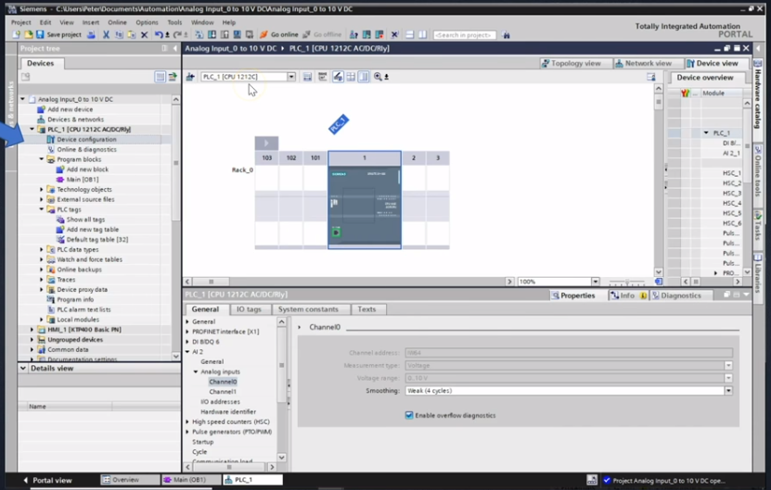Open the PLC_1 device selector dropdown
Screen dimensions: 771x490
click(291, 77)
